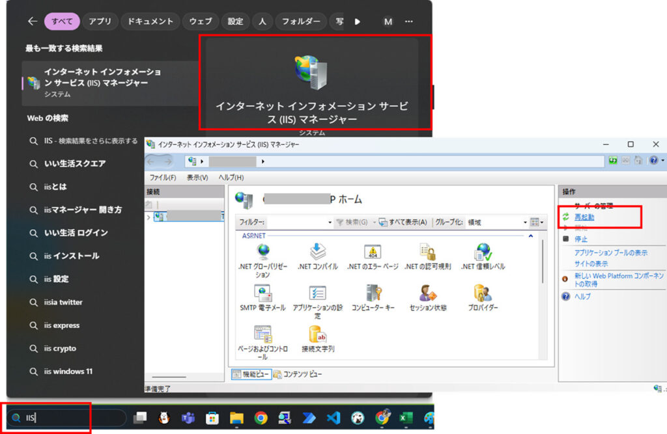The image size is (667, 434).
Task: Open コンピューター キー feature
Action: point(373,298)
